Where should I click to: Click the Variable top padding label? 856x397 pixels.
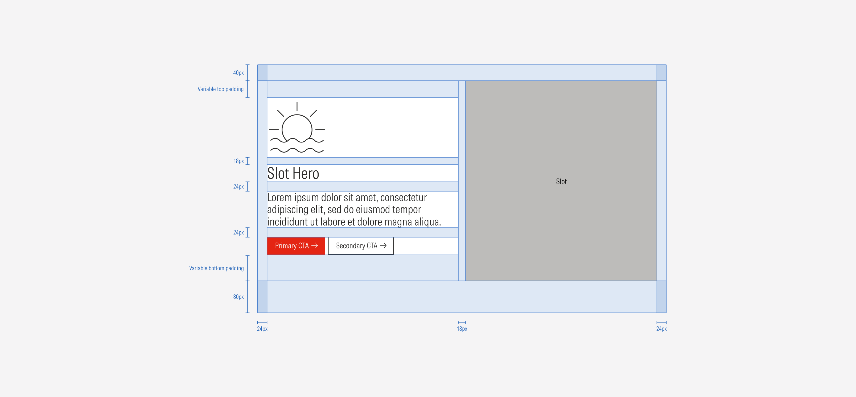point(220,89)
